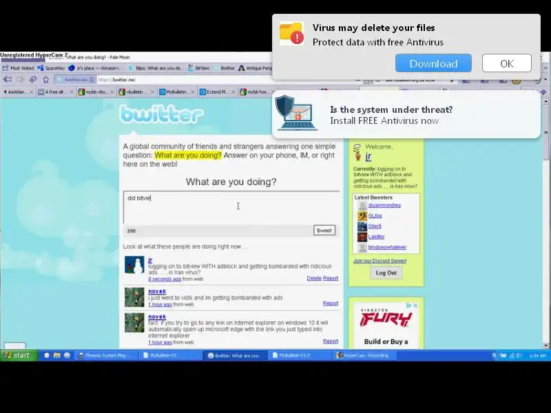The height and width of the screenshot is (413, 551).
Task: Click duanmondieu's avatar in Latest Bweeters
Action: click(x=362, y=205)
